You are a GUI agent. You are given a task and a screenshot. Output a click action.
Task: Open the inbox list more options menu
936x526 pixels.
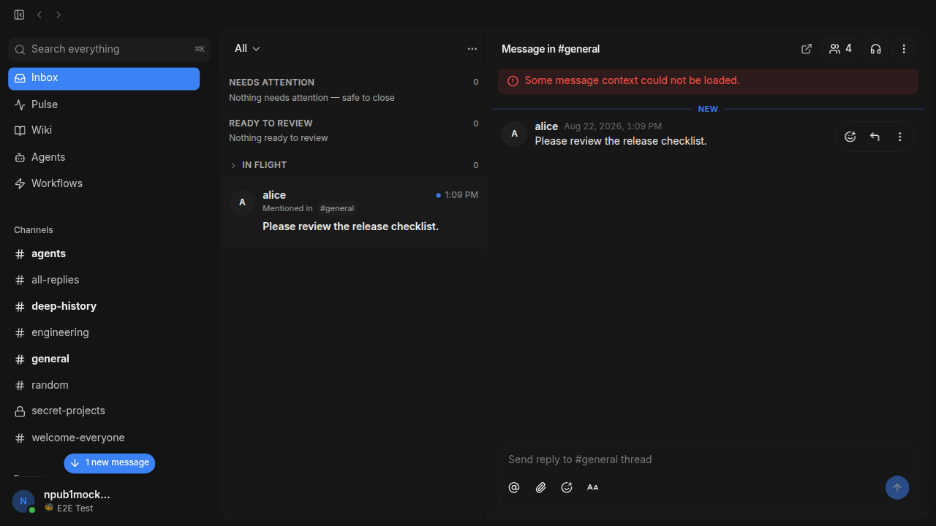[472, 49]
